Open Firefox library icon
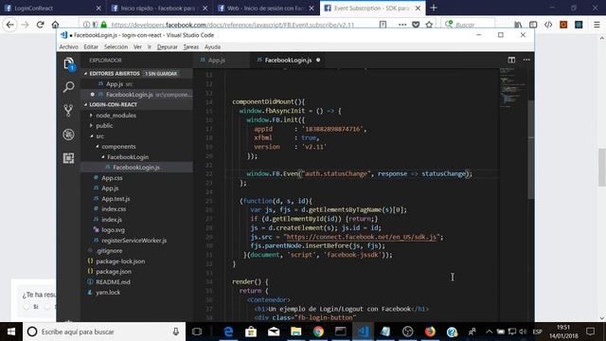 click(x=518, y=25)
